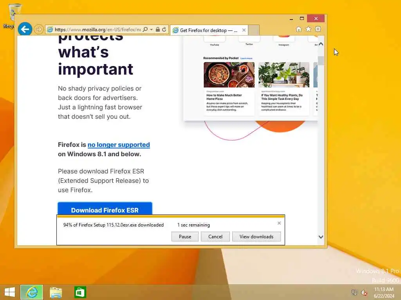Maximize the Internet Explorer window

pyautogui.click(x=302, y=18)
